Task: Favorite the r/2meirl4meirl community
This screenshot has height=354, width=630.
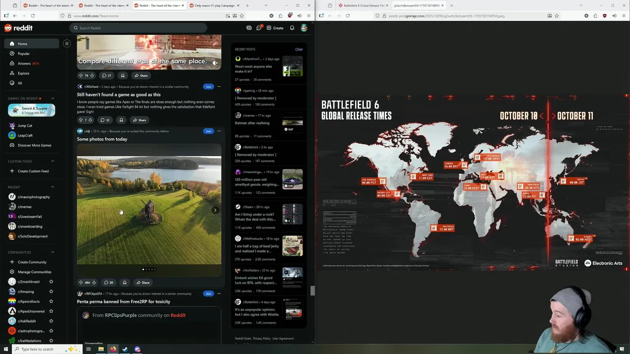Action: pyautogui.click(x=51, y=282)
